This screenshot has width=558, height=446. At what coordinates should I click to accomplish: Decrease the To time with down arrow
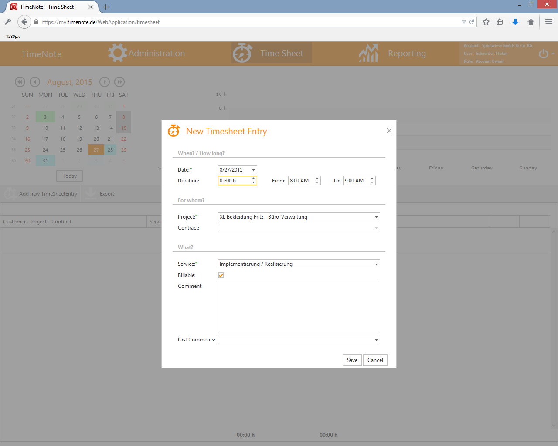click(372, 182)
